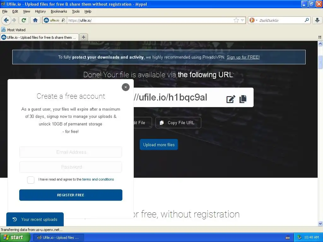Open the URL history dropdown arrow
323x242 pixels.
click(243, 20)
